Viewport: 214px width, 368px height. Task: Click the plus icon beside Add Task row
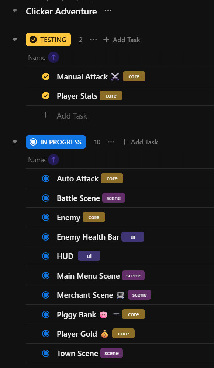[46, 115]
